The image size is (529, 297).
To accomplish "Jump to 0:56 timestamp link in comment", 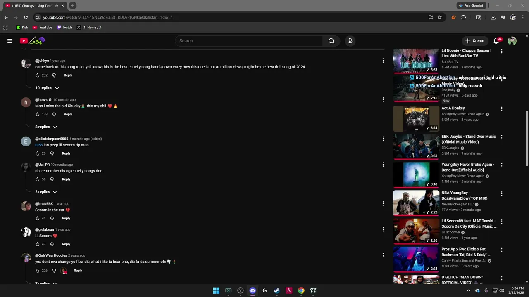I will [39, 145].
